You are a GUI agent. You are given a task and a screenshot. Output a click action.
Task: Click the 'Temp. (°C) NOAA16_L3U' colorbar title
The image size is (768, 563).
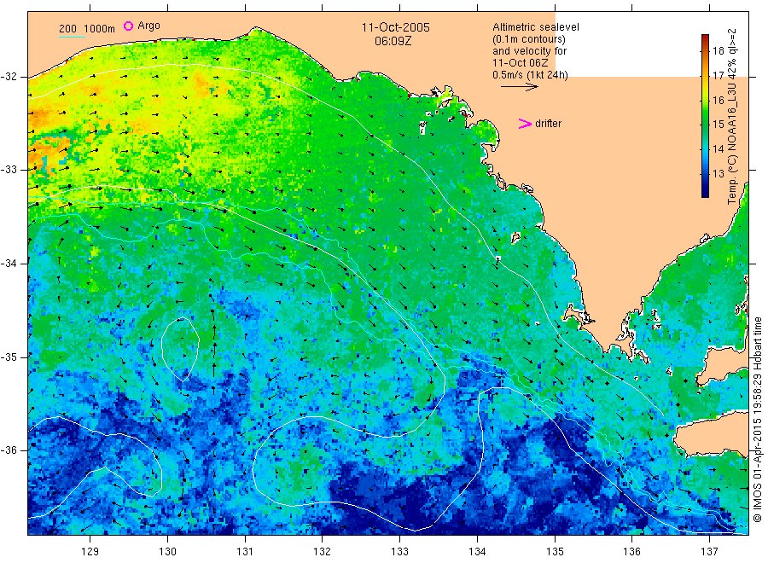click(732, 143)
